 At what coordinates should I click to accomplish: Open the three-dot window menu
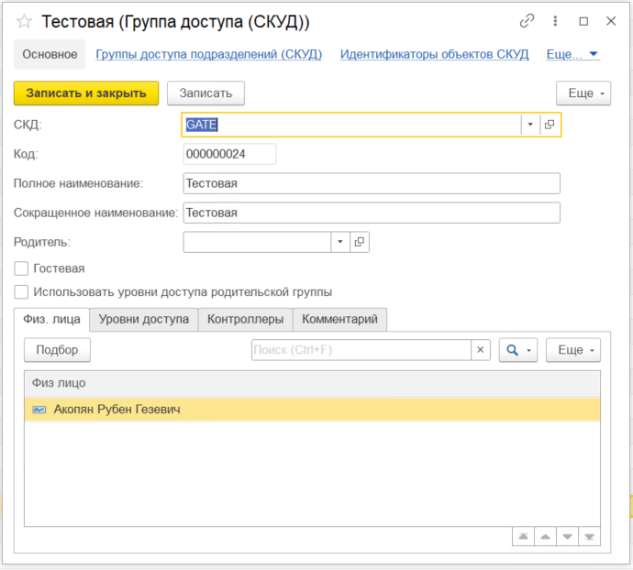555,21
